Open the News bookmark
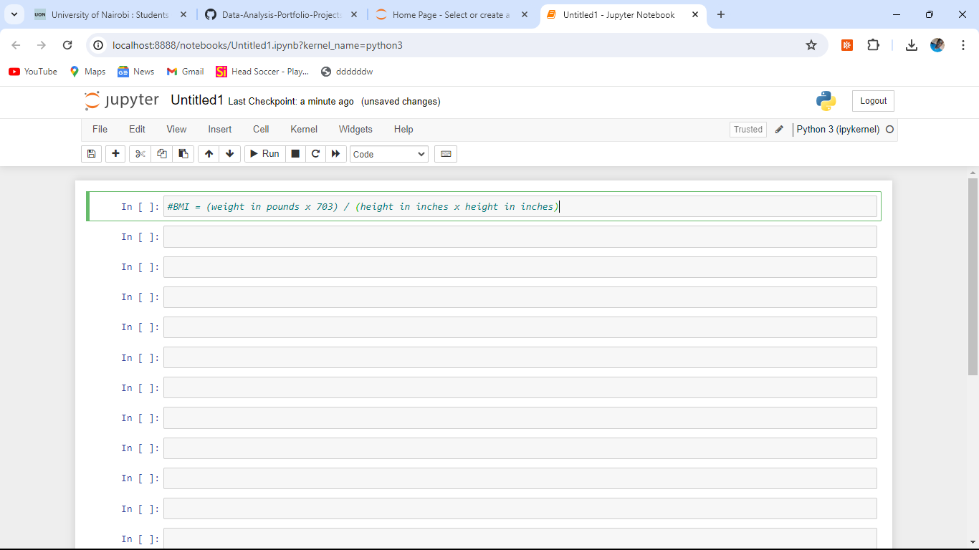The height and width of the screenshot is (550, 979). [136, 72]
